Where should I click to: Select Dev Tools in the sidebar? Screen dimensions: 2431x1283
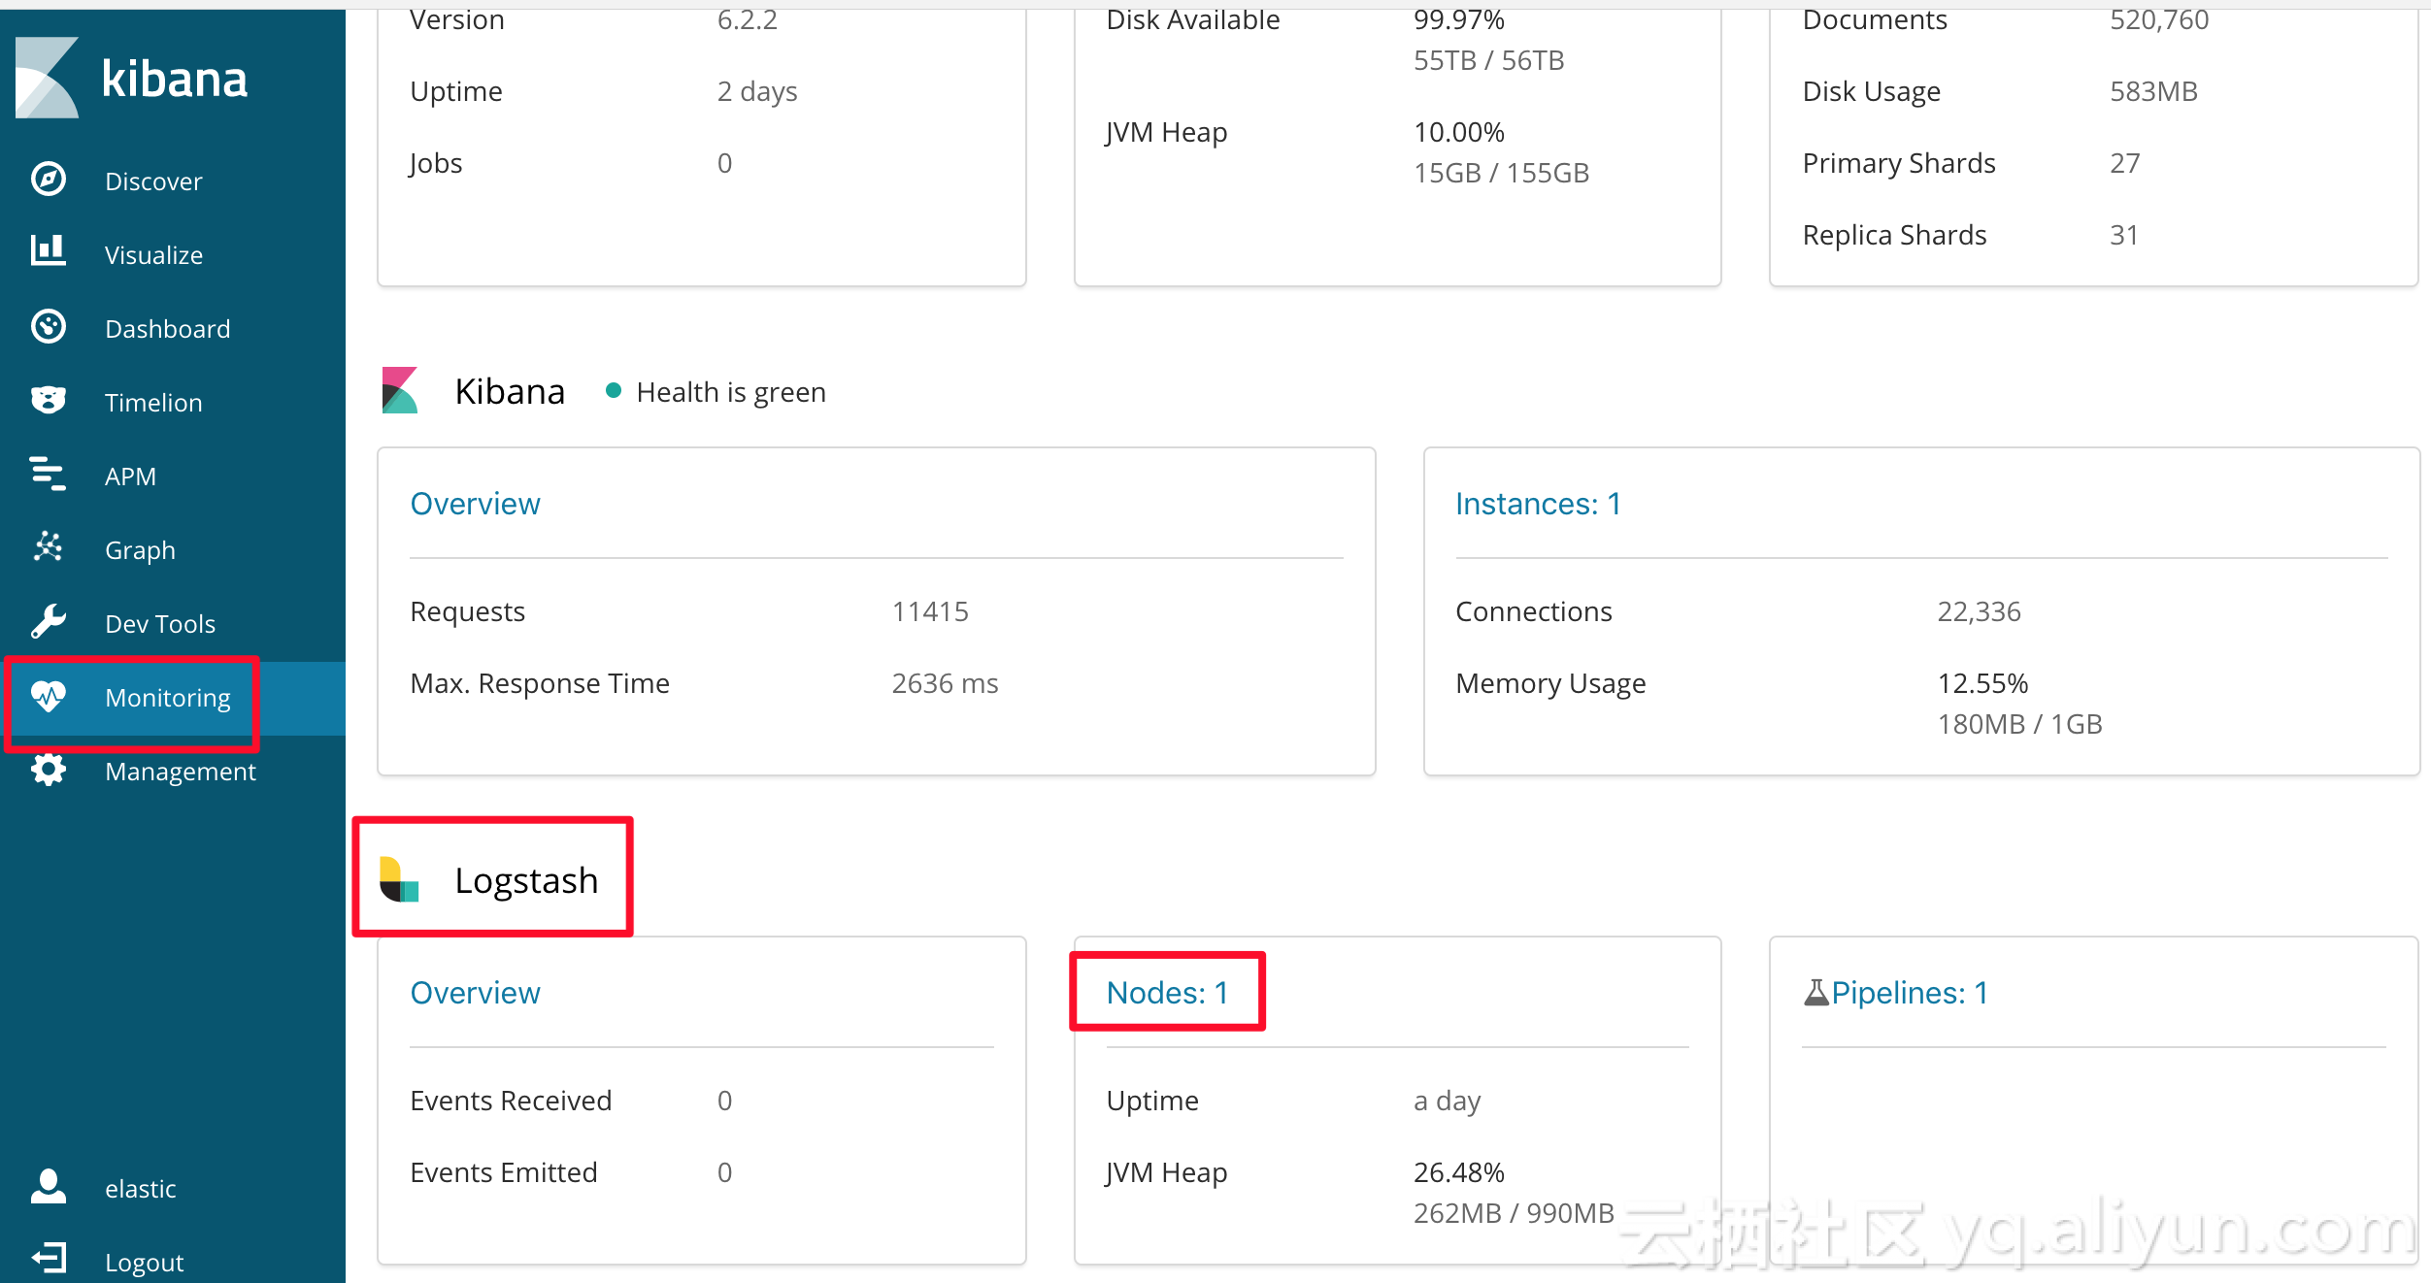point(160,624)
